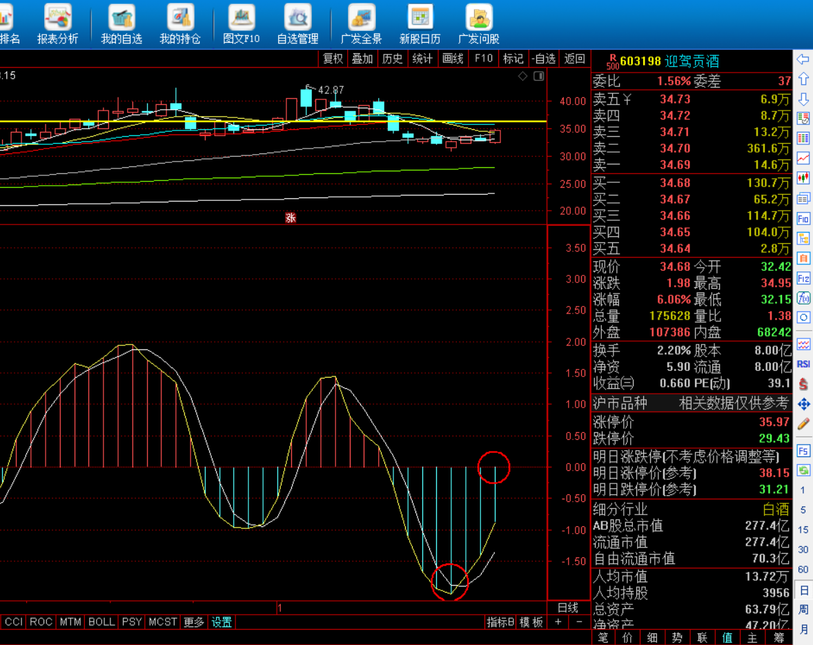Toggle 复权 price adjustment
The width and height of the screenshot is (813, 645).
[x=333, y=59]
